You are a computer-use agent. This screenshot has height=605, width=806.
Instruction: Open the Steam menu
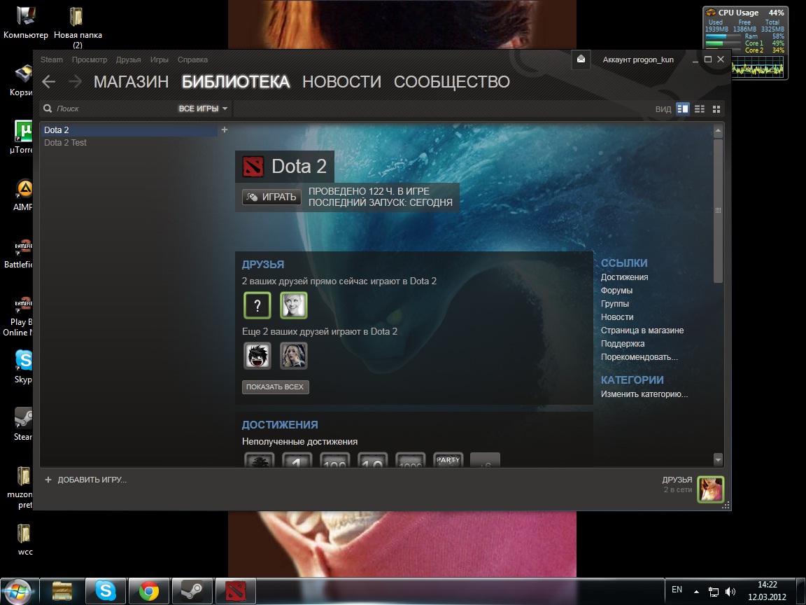51,60
